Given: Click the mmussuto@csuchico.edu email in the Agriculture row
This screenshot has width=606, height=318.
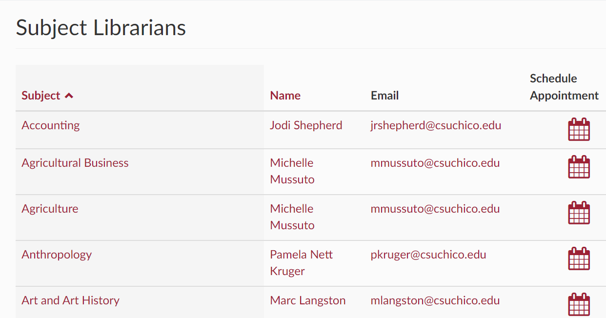Looking at the screenshot, I should point(435,209).
